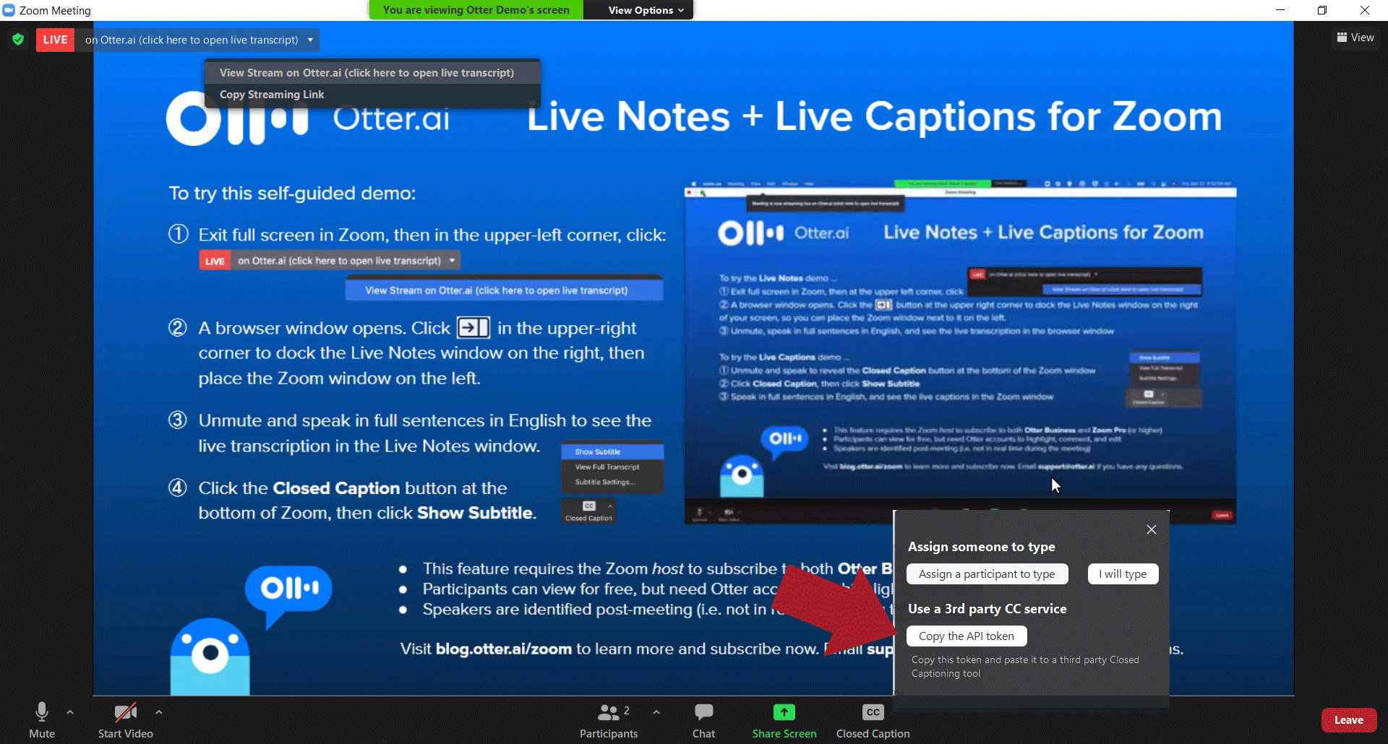Screen dimensions: 1388x744
Task: Click the red LIVE indicator badge
Action: (x=55, y=40)
